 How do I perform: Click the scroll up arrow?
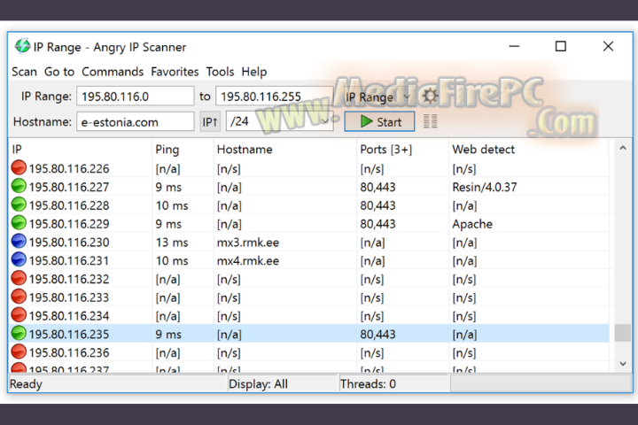623,148
